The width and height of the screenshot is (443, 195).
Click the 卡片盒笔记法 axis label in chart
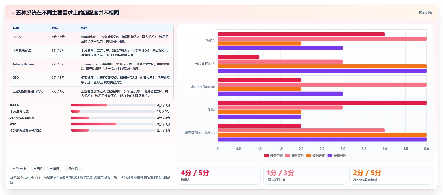[205, 64]
